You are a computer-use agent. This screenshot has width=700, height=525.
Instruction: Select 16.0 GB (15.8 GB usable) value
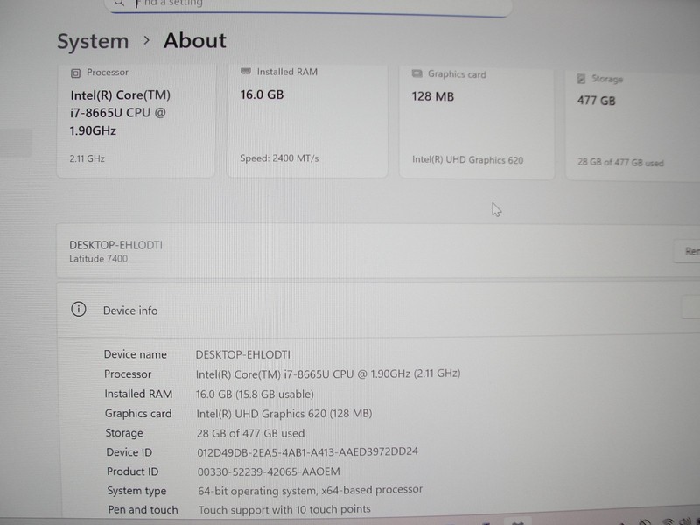pos(255,395)
